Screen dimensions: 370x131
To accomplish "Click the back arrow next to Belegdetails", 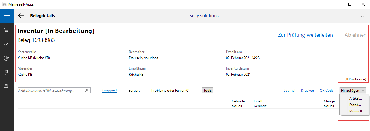I will (21, 16).
